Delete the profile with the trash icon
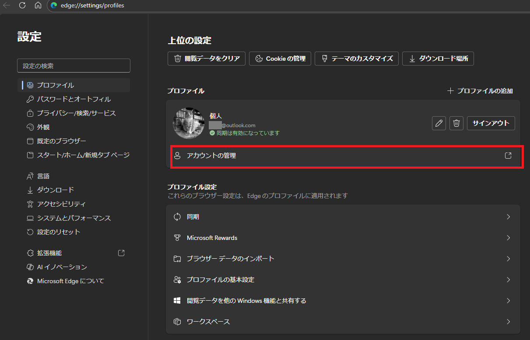The width and height of the screenshot is (530, 340). (x=456, y=123)
